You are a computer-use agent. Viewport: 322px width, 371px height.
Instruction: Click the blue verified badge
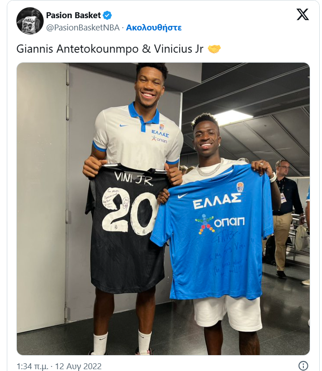coord(107,15)
